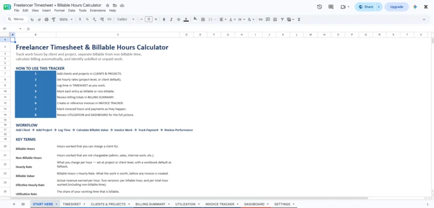Screen dimensions: 434x208
Task: Collapse the toolbar with chevron
Action: pos(424,20)
